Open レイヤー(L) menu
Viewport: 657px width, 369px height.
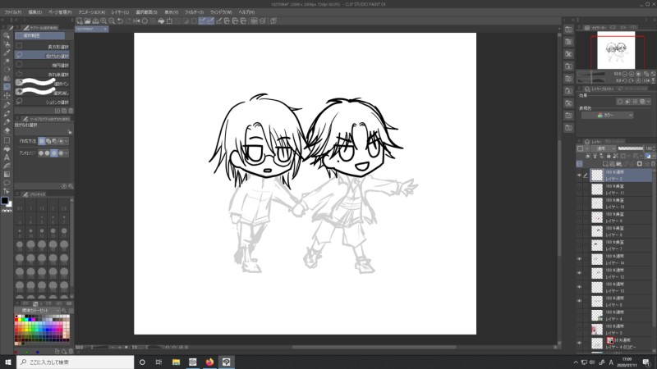pos(120,12)
